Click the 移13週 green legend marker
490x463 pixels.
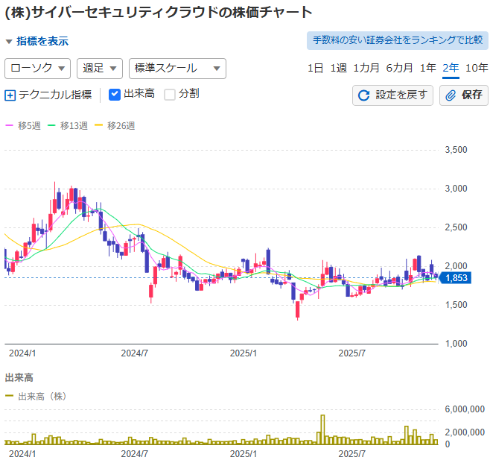click(51, 126)
